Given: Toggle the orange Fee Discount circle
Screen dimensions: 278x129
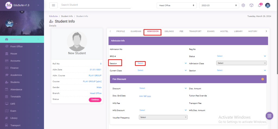Looking at the screenshot, I should [x=263, y=79].
